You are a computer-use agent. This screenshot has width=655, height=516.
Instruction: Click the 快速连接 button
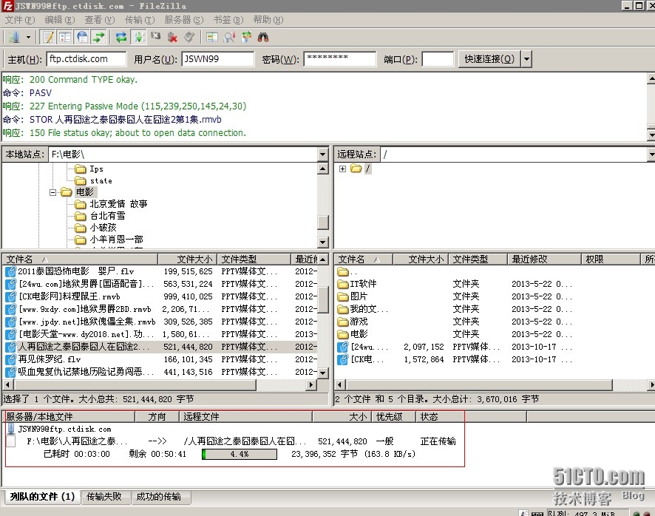tap(489, 59)
